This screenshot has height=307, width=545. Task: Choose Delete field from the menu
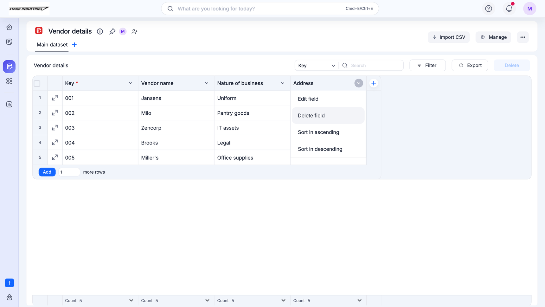(311, 116)
